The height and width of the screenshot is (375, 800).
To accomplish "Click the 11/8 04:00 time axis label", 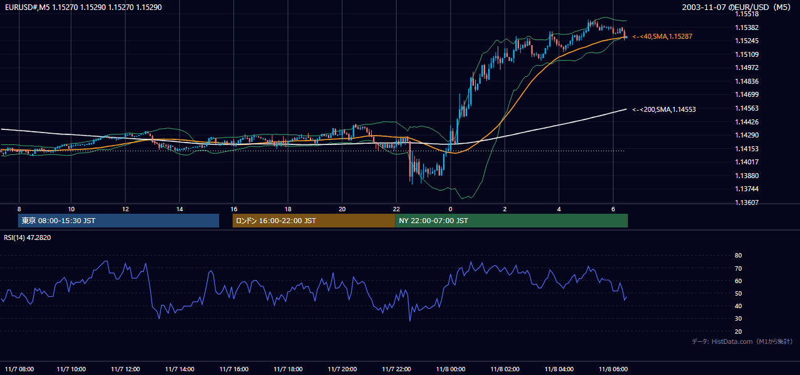I will tap(559, 369).
